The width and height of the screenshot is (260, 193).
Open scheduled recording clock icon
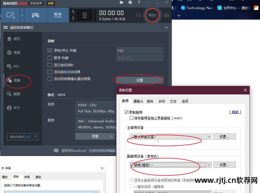coord(130,2)
